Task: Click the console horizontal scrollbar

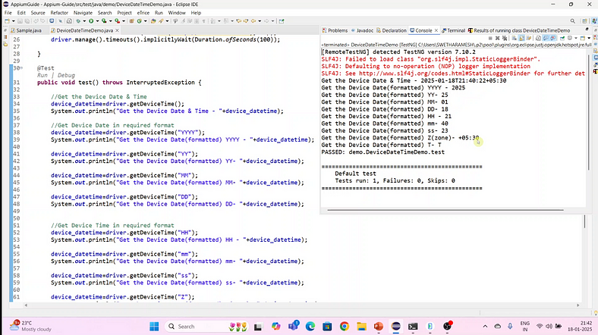Action: 445,210
